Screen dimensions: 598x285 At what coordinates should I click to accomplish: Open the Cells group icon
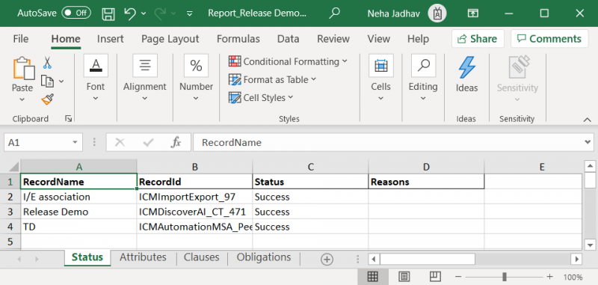(x=381, y=66)
